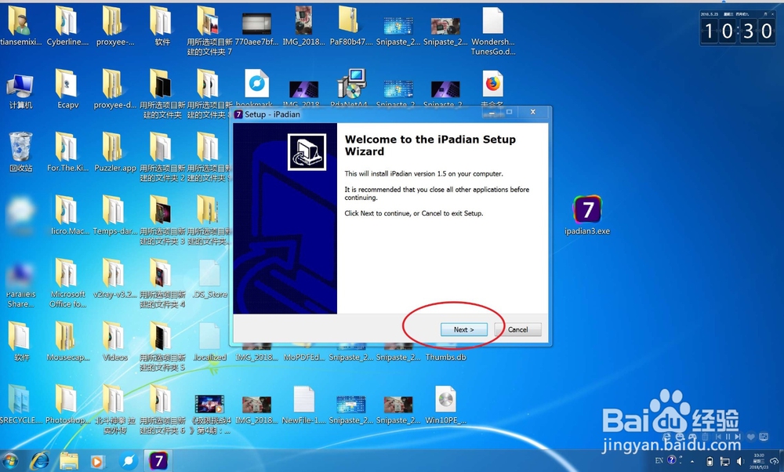This screenshot has height=472, width=784.
Task: Open the blue round app on taskbar
Action: tap(129, 460)
